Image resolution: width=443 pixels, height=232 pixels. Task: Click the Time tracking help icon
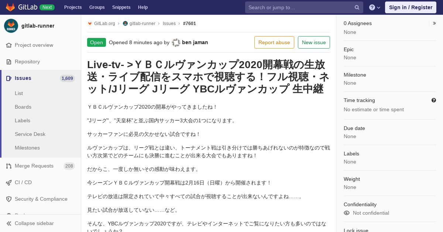[434, 100]
